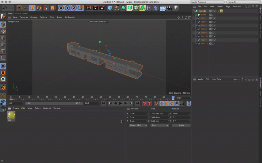Click the Size X input field
The height and width of the screenshot is (163, 262).
pos(160,113)
